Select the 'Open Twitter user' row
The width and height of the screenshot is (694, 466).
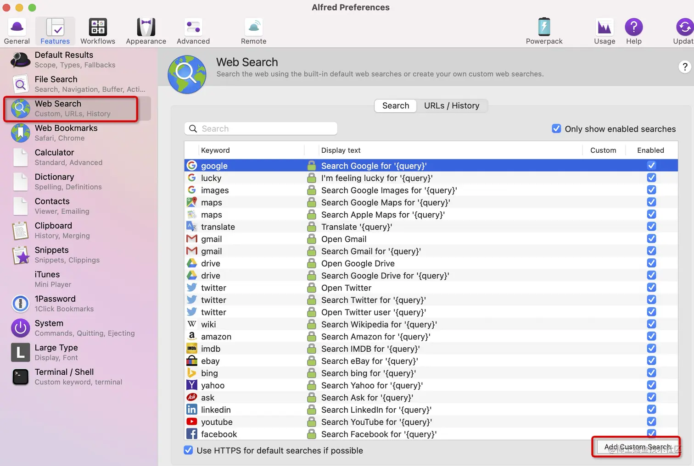(x=431, y=312)
